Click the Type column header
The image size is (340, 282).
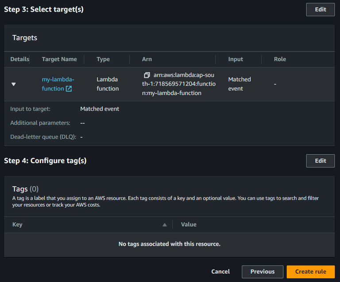(x=103, y=59)
